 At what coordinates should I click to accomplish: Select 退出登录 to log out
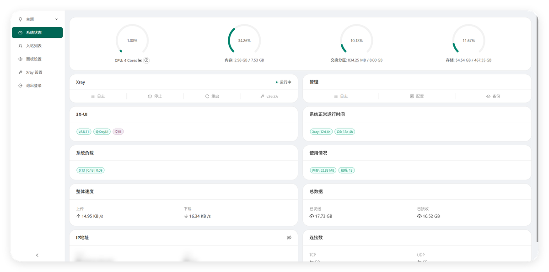(38, 86)
